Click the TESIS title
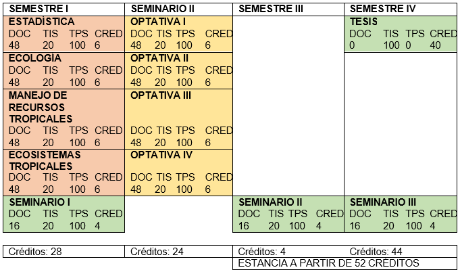Image resolution: width=460 pixels, height=272 pixels. [363, 22]
